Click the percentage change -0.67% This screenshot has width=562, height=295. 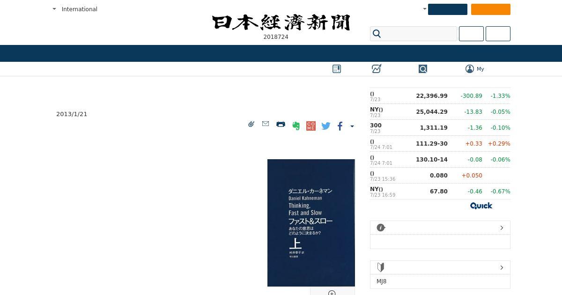point(500,192)
